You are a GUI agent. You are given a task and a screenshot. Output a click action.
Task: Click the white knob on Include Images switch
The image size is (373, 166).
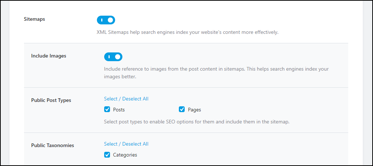[x=118, y=57]
